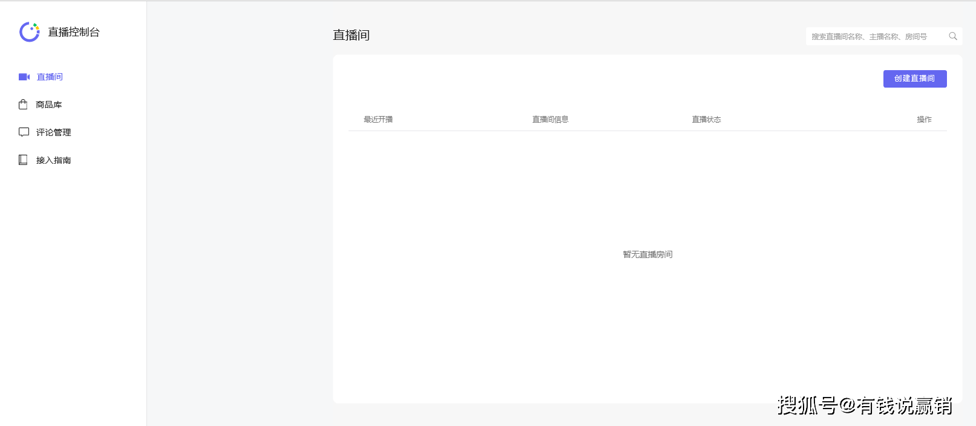Screen dimensions: 976x426
Task: Open the 接入指南 menu item
Action: coord(53,160)
